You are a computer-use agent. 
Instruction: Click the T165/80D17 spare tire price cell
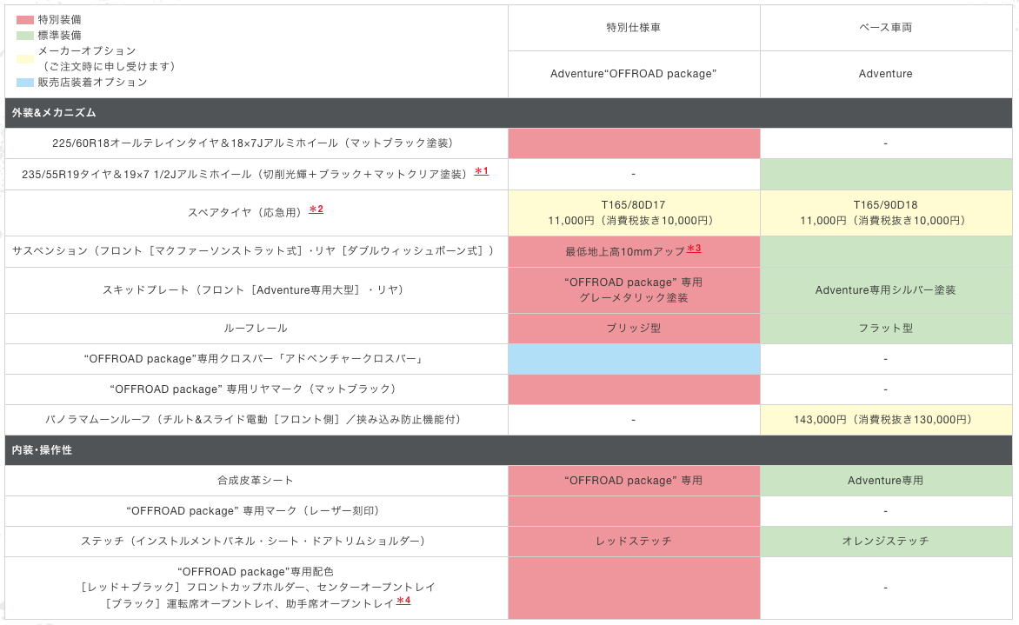[x=634, y=213]
